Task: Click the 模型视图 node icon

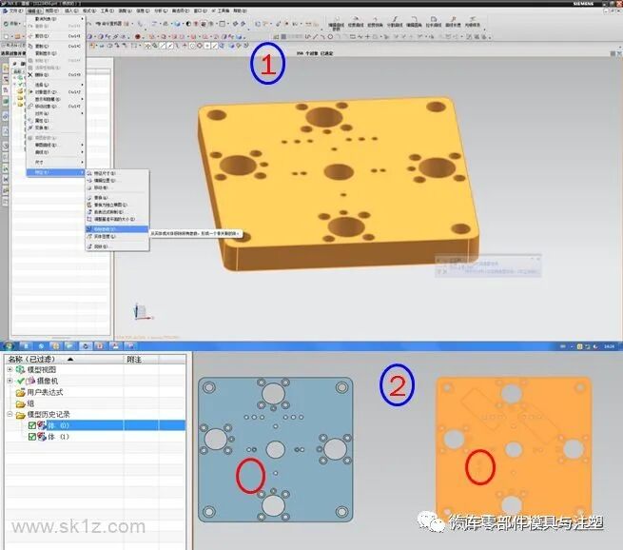Action: pos(20,369)
